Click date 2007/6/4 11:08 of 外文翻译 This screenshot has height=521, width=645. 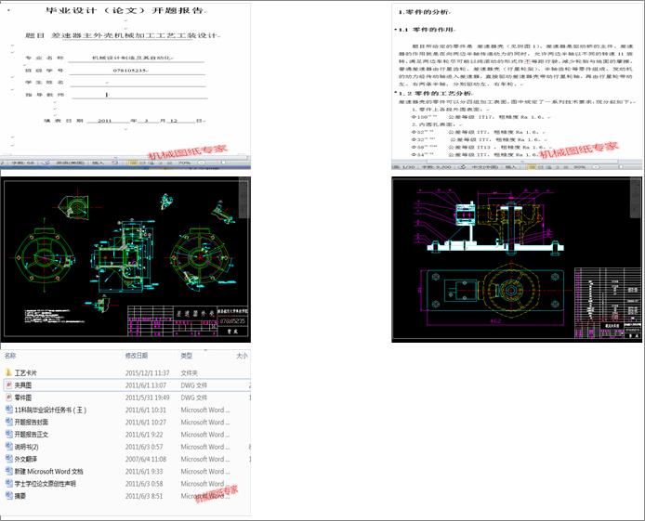(146, 460)
